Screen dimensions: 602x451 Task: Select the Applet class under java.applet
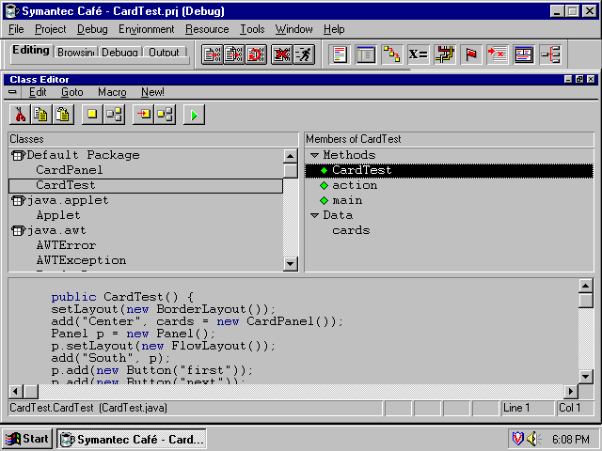(58, 215)
